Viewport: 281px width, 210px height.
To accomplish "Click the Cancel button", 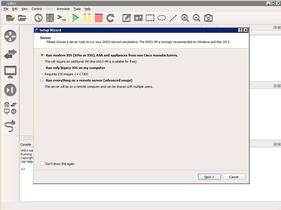I will pyautogui.click(x=234, y=177).
